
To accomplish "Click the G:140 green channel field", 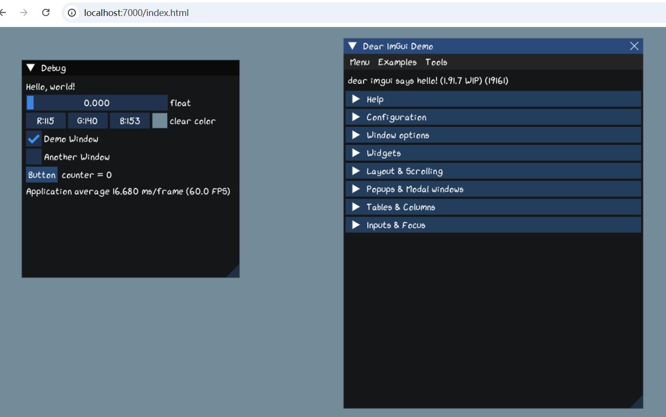I will (x=88, y=121).
